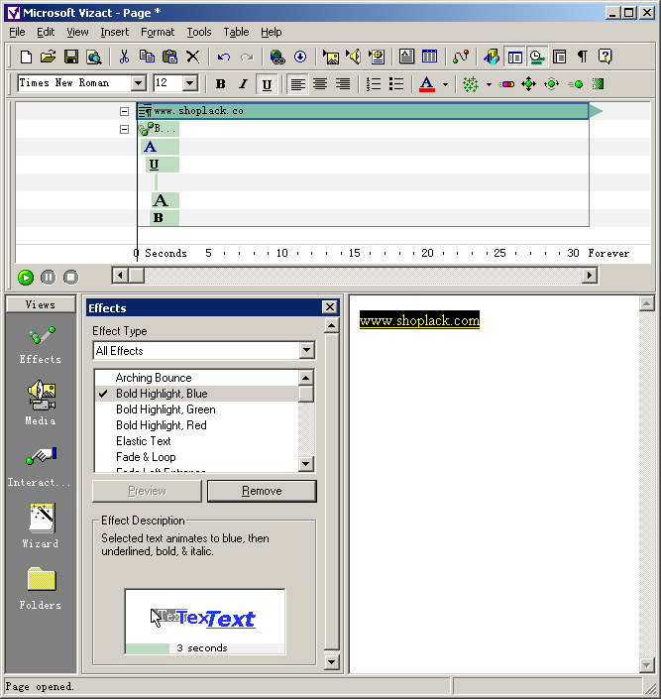The width and height of the screenshot is (661, 699).
Task: Click the timeline horizontal scrollbar thumb
Action: 137,275
